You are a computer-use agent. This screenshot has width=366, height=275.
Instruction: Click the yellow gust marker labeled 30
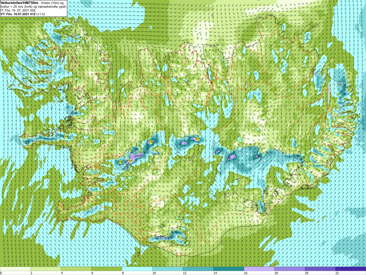[130, 161]
